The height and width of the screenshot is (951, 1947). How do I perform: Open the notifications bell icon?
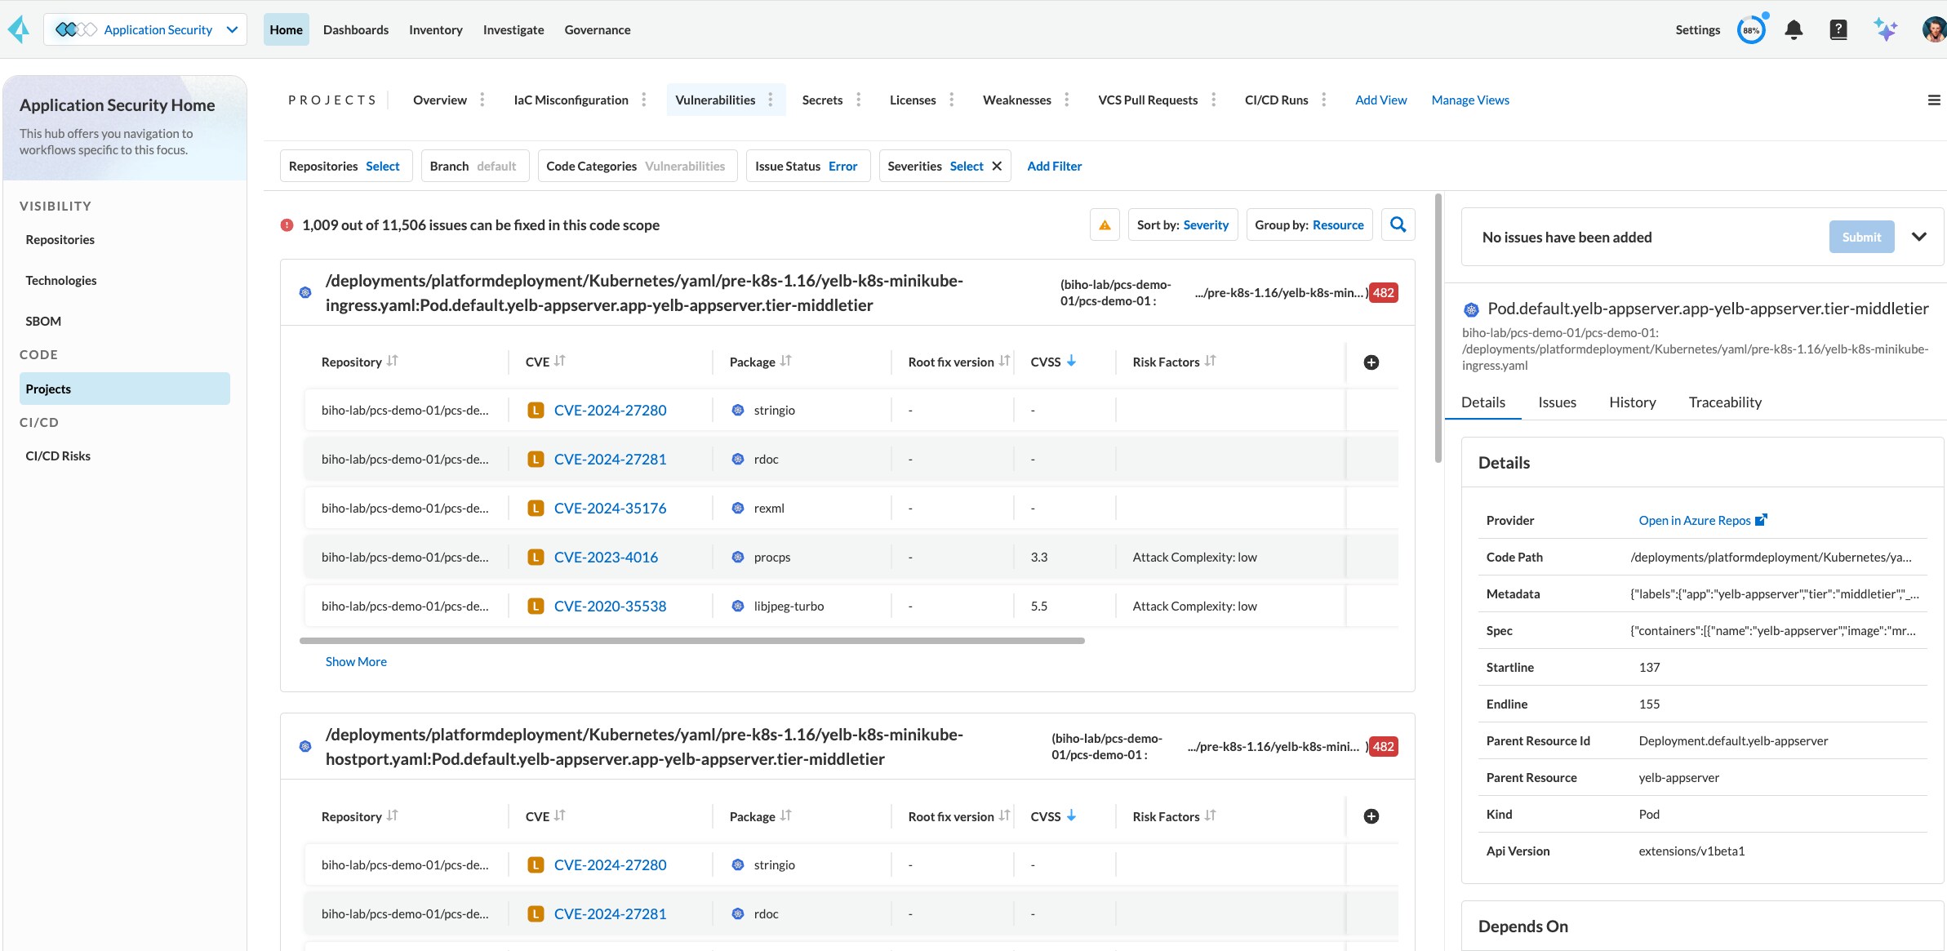click(x=1793, y=29)
